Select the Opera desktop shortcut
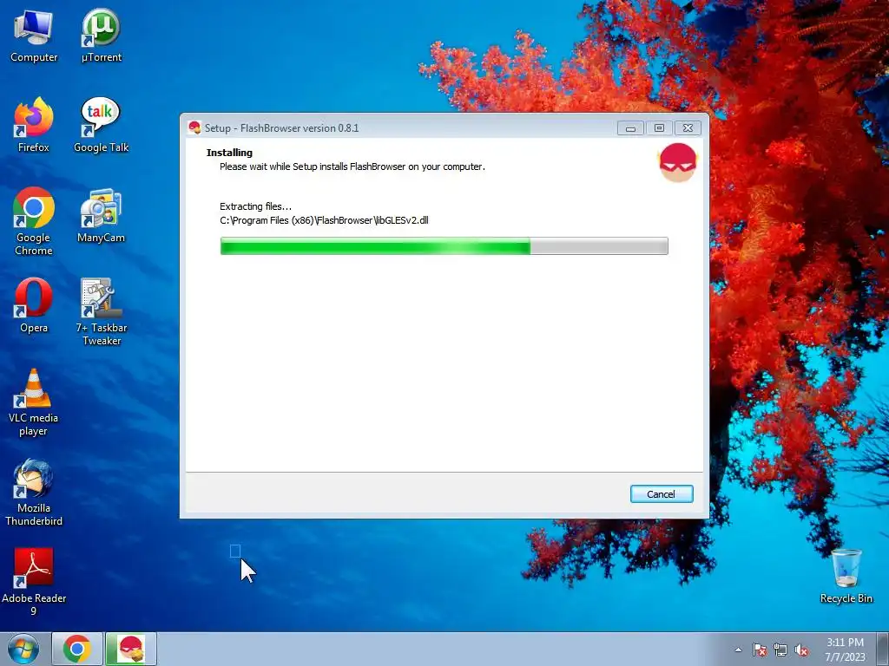 (34, 306)
